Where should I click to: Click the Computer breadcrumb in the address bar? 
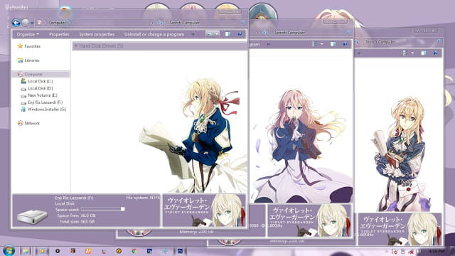pyautogui.click(x=57, y=23)
